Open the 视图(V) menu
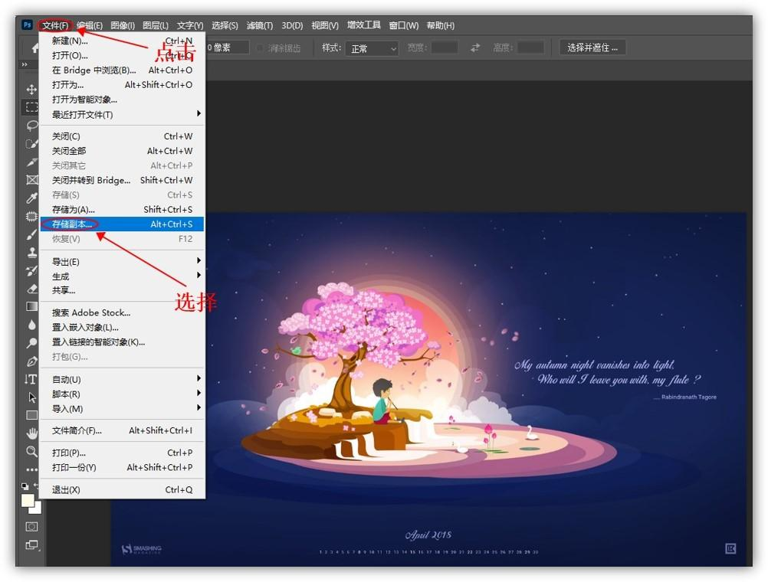768x582 pixels. (x=325, y=25)
